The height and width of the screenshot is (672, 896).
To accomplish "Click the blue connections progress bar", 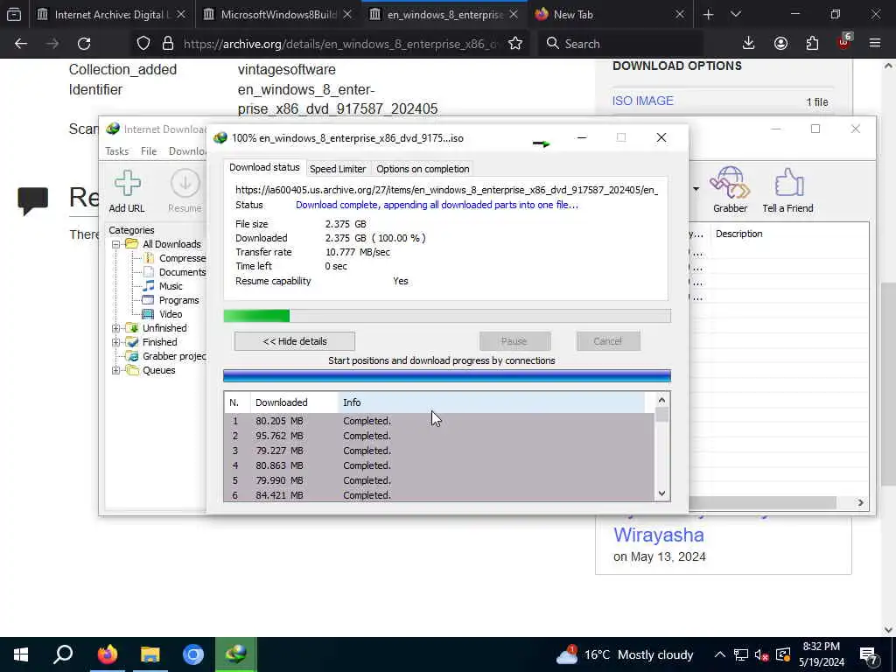I will 447,375.
